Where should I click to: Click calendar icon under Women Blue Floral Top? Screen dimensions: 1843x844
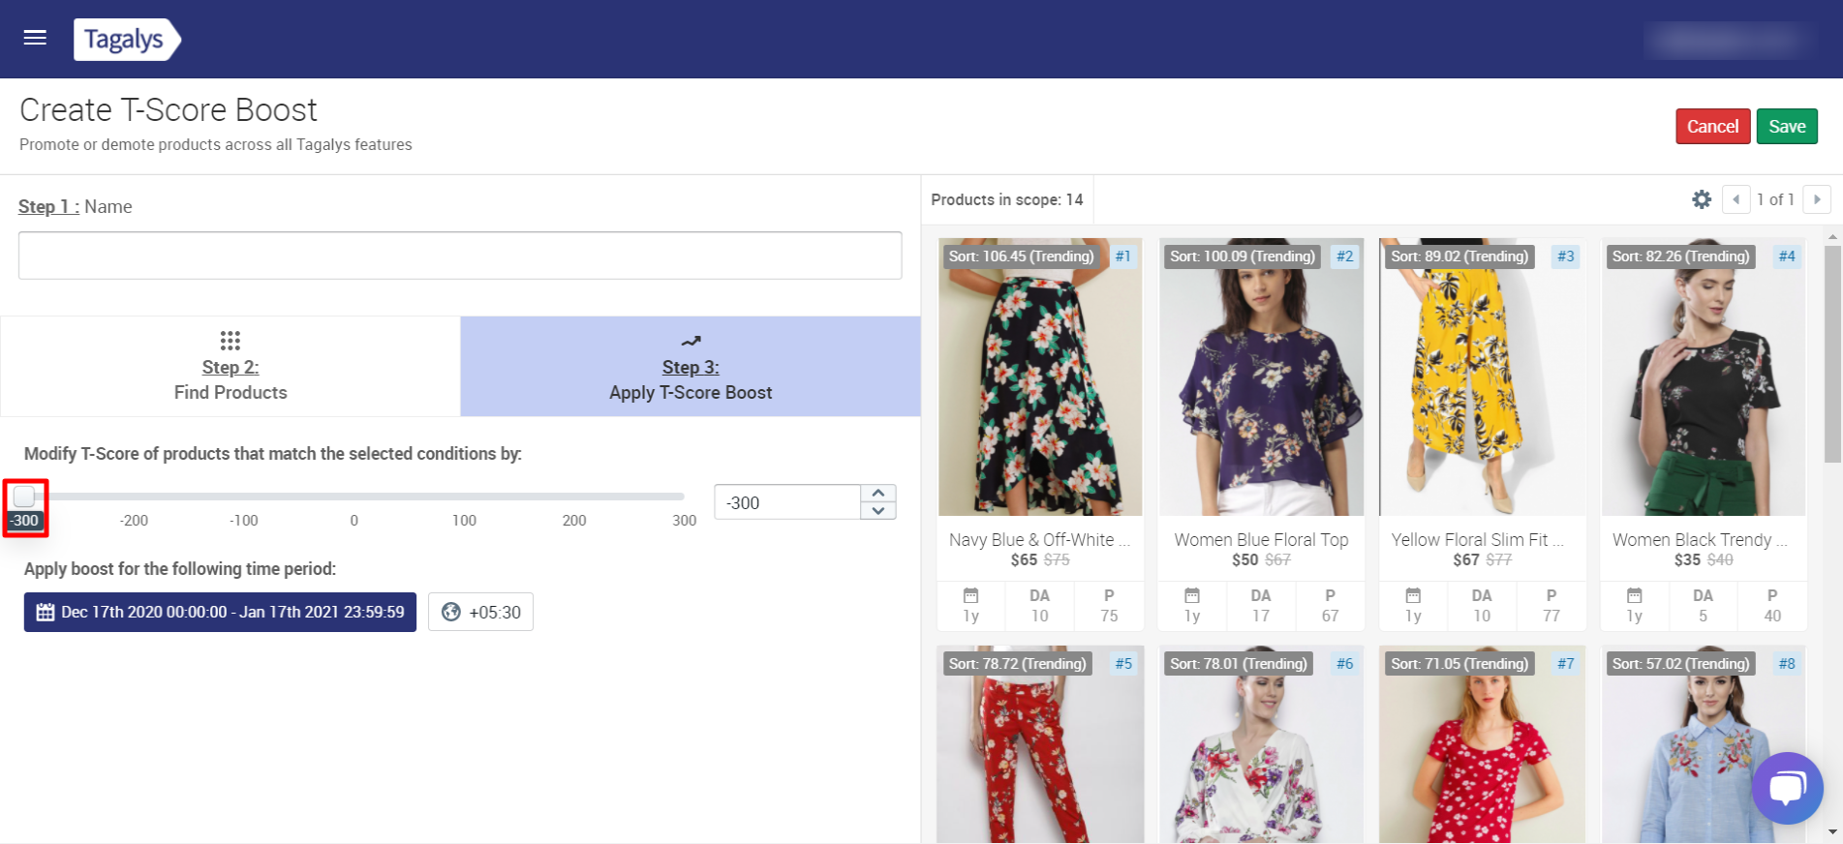[1192, 595]
